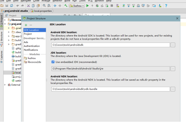The width and height of the screenshot is (186, 122).
Task: Select Ads in dialog sidebar
Action: (x=26, y=42)
